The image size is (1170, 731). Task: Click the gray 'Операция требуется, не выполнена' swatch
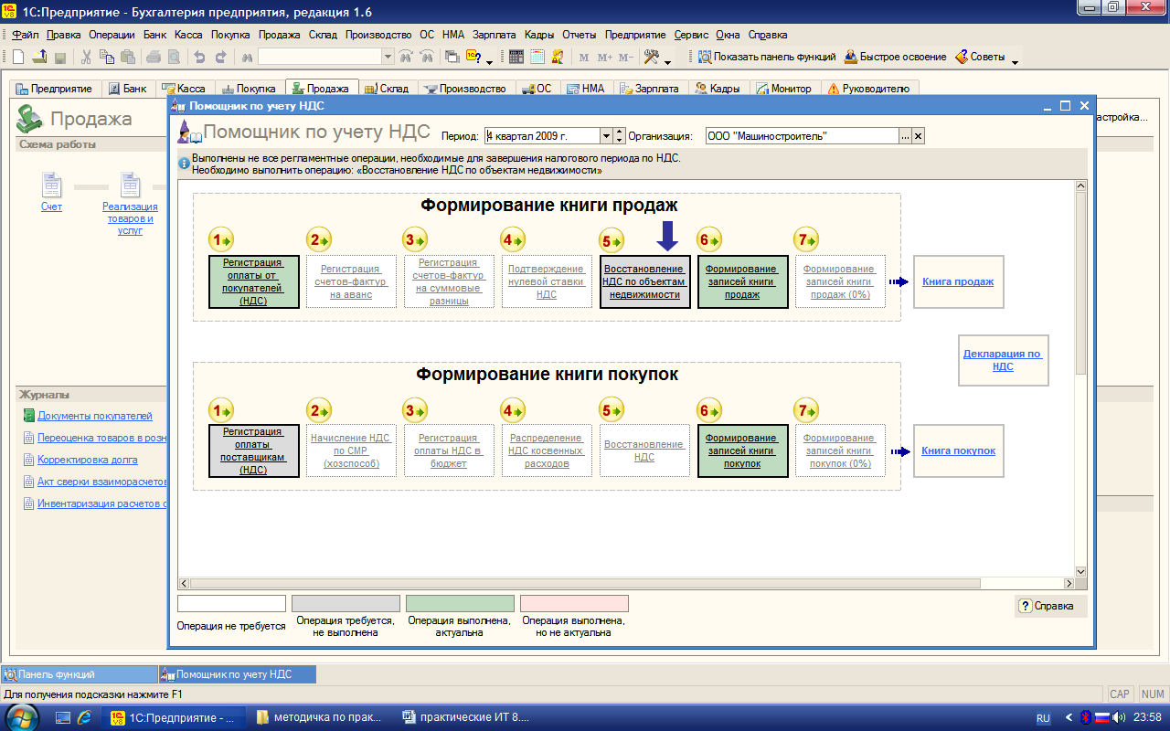coord(346,603)
